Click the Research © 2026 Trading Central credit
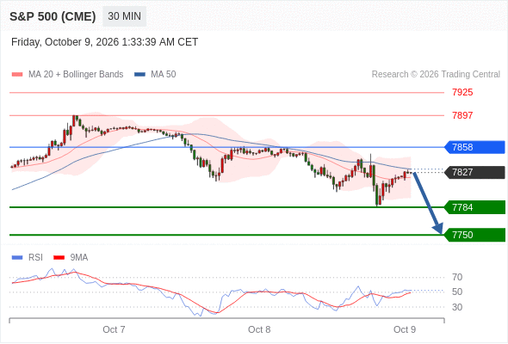508x344 pixels. (436, 75)
